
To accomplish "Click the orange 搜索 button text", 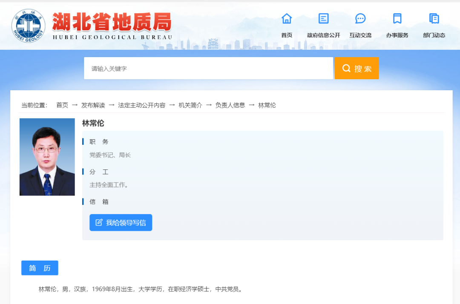I will coord(363,69).
